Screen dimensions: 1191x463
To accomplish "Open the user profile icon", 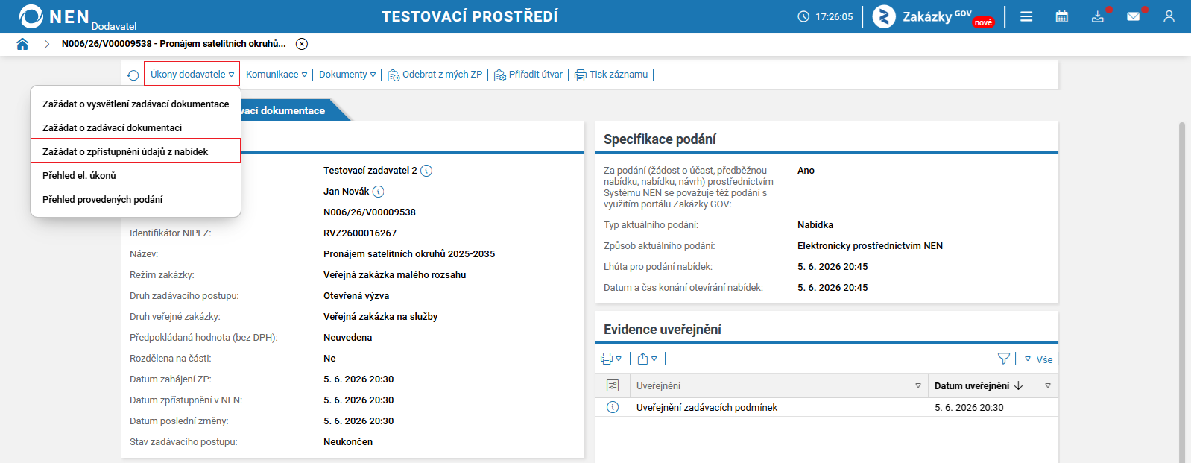I will pos(1169,16).
